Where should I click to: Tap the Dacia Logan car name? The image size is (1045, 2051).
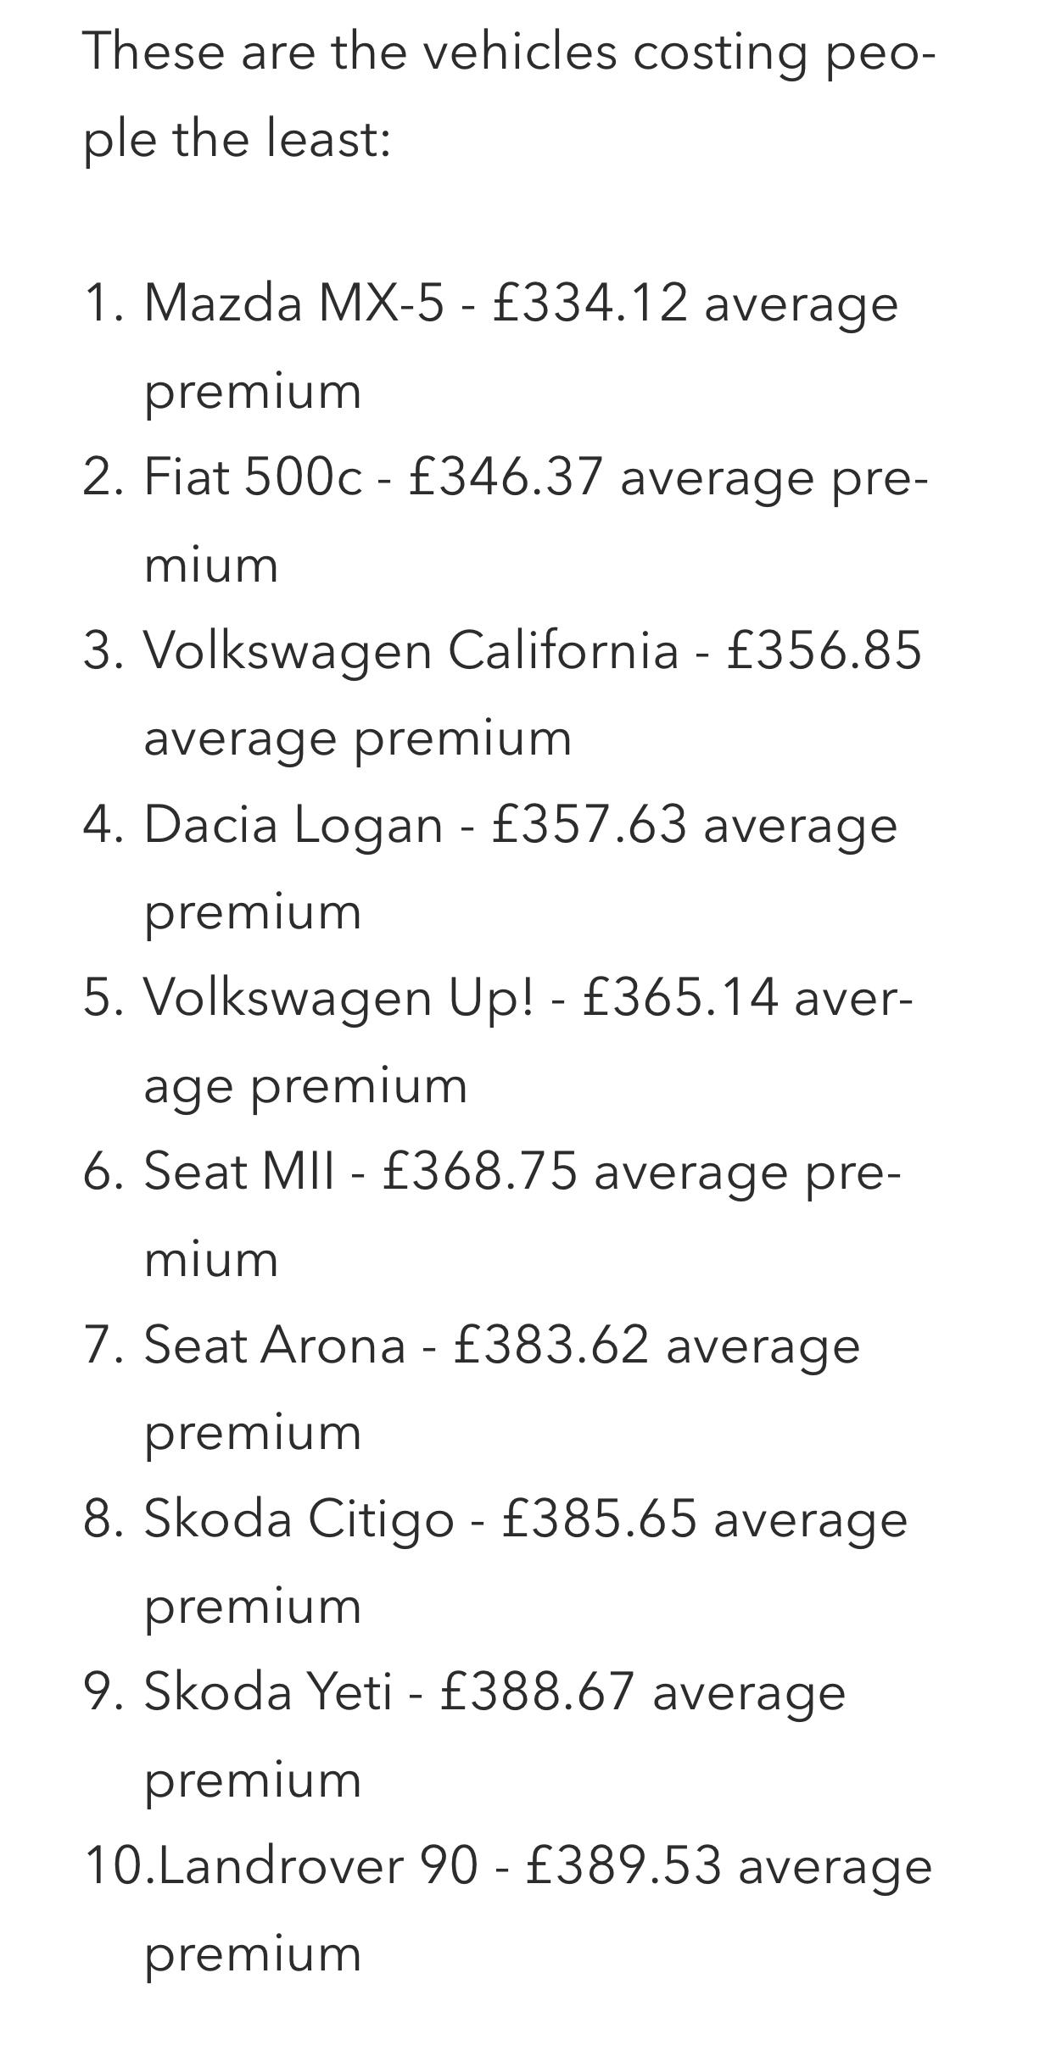[x=293, y=823]
